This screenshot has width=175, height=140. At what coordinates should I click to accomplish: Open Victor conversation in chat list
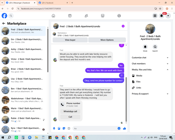pos(23,60)
